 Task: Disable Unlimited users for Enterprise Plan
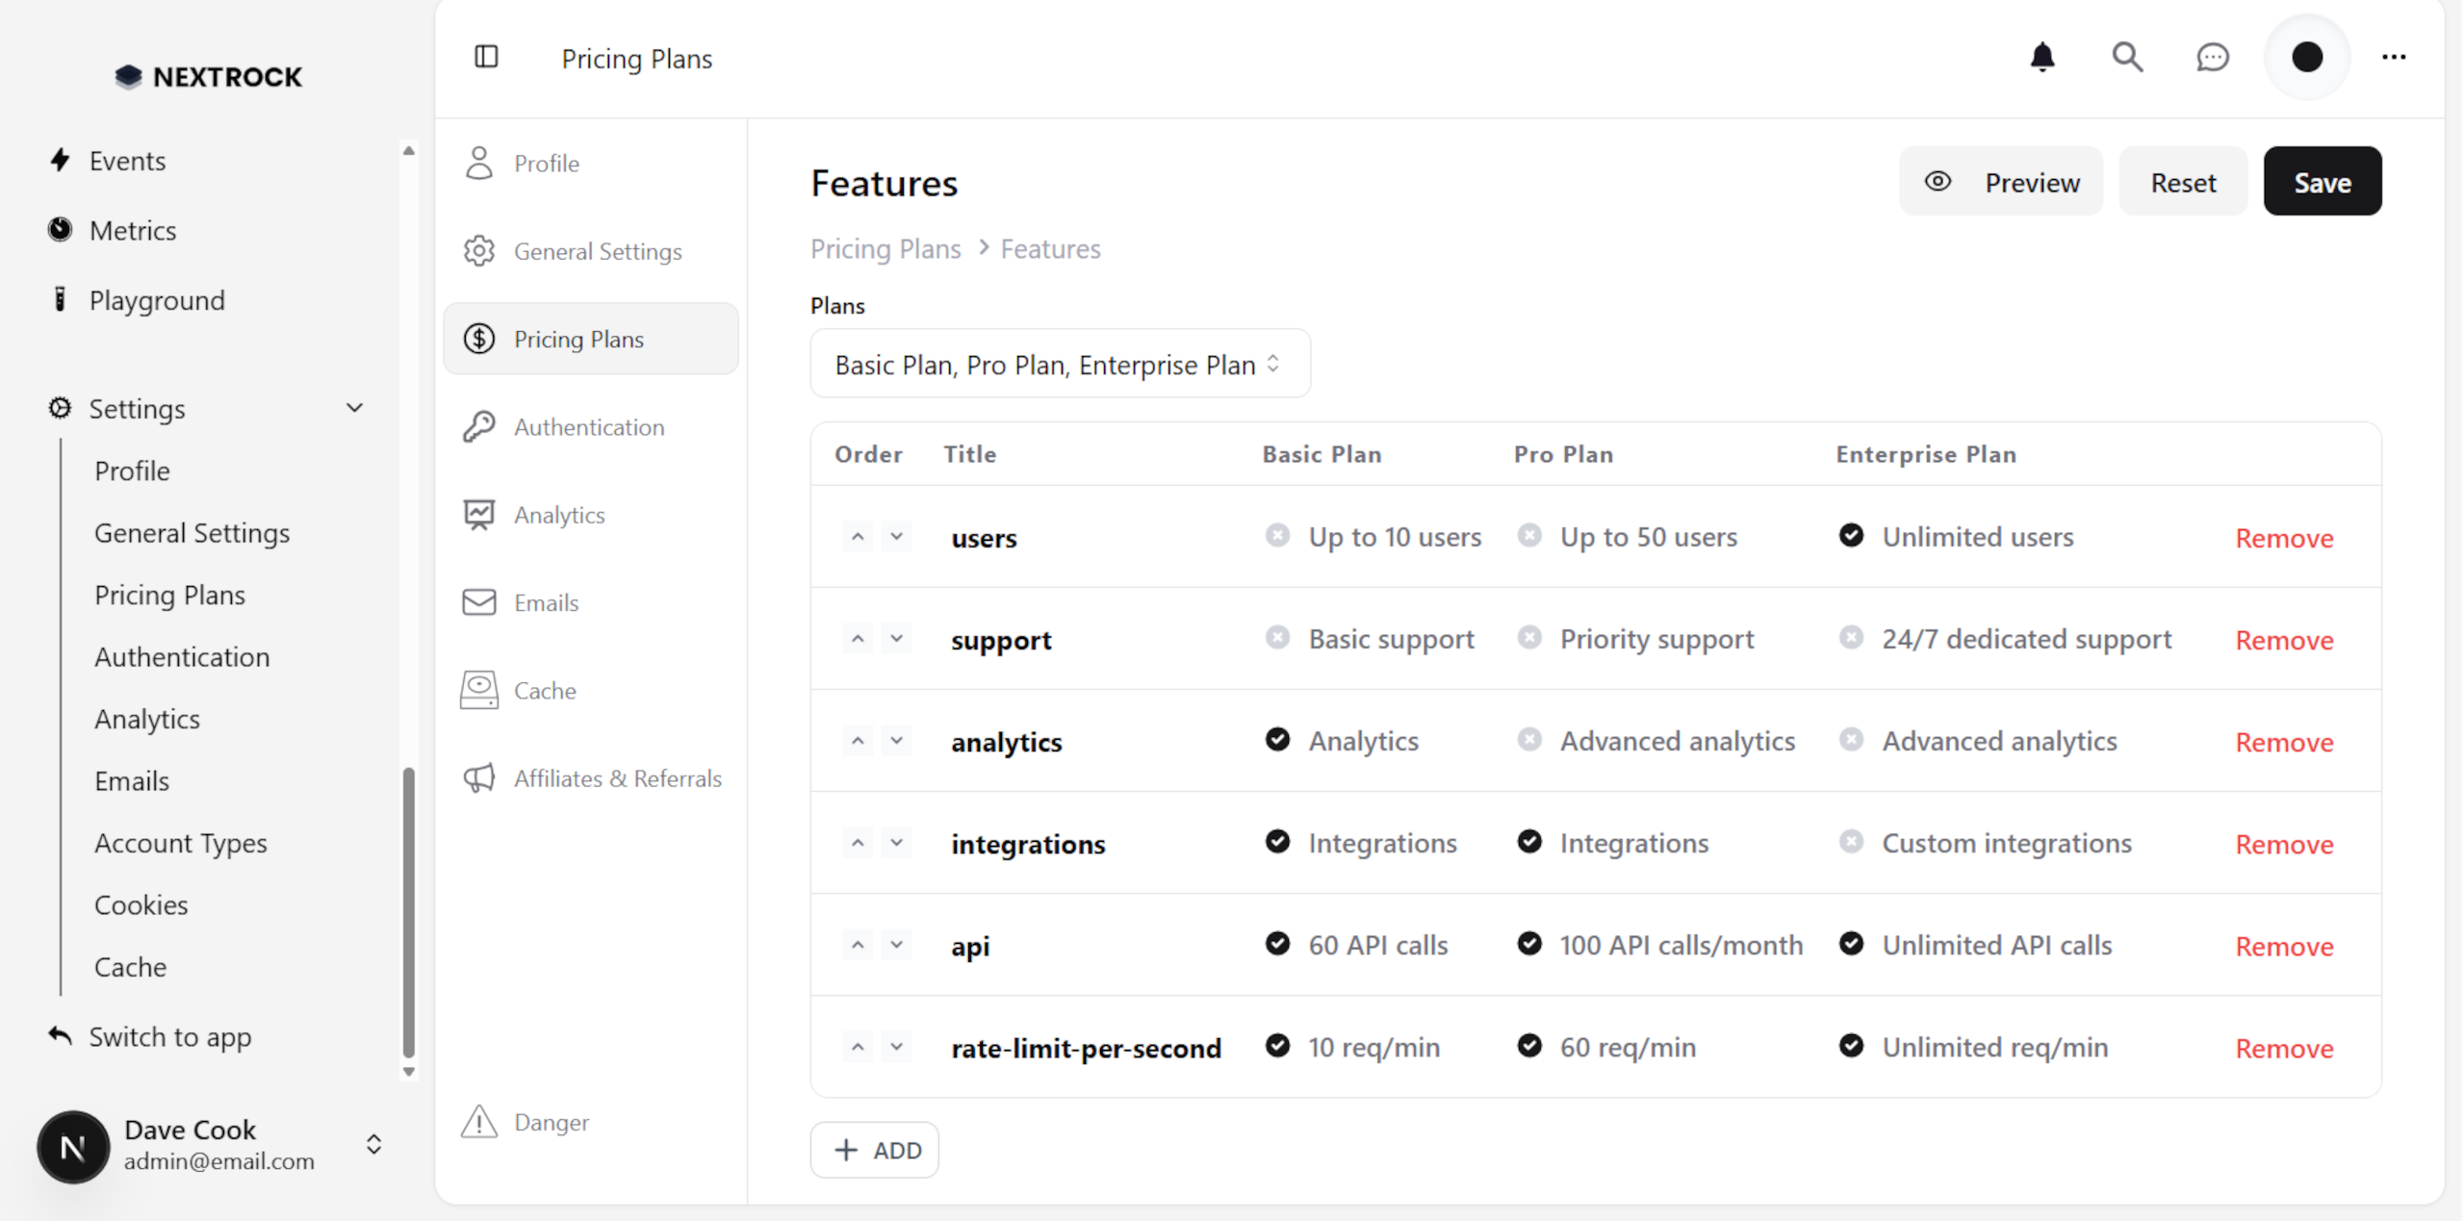(x=1851, y=535)
